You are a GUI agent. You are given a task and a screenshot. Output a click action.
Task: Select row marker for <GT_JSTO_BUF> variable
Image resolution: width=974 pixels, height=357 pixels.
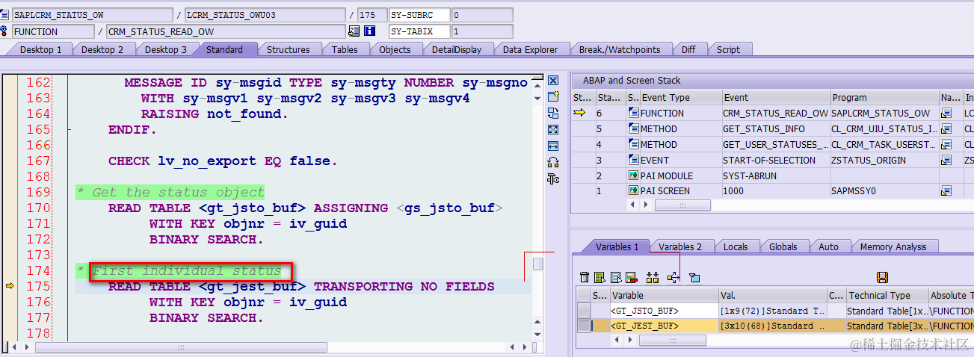coord(583,311)
